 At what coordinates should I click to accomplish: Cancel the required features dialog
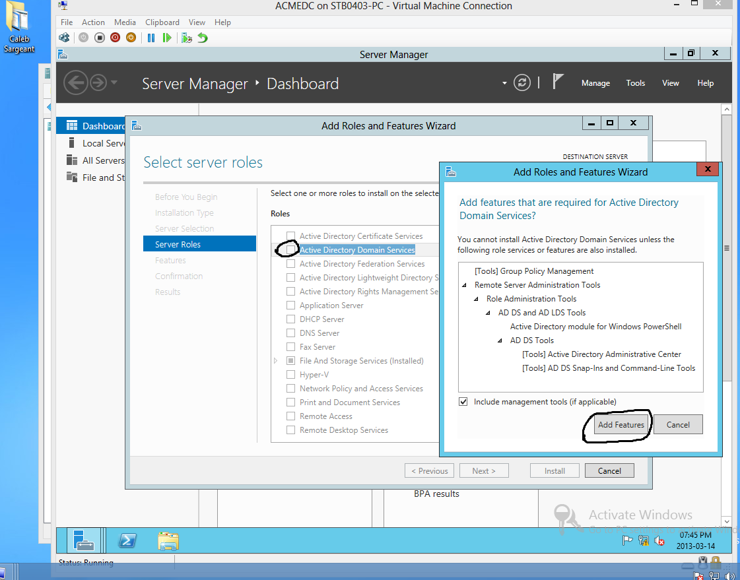click(x=678, y=424)
